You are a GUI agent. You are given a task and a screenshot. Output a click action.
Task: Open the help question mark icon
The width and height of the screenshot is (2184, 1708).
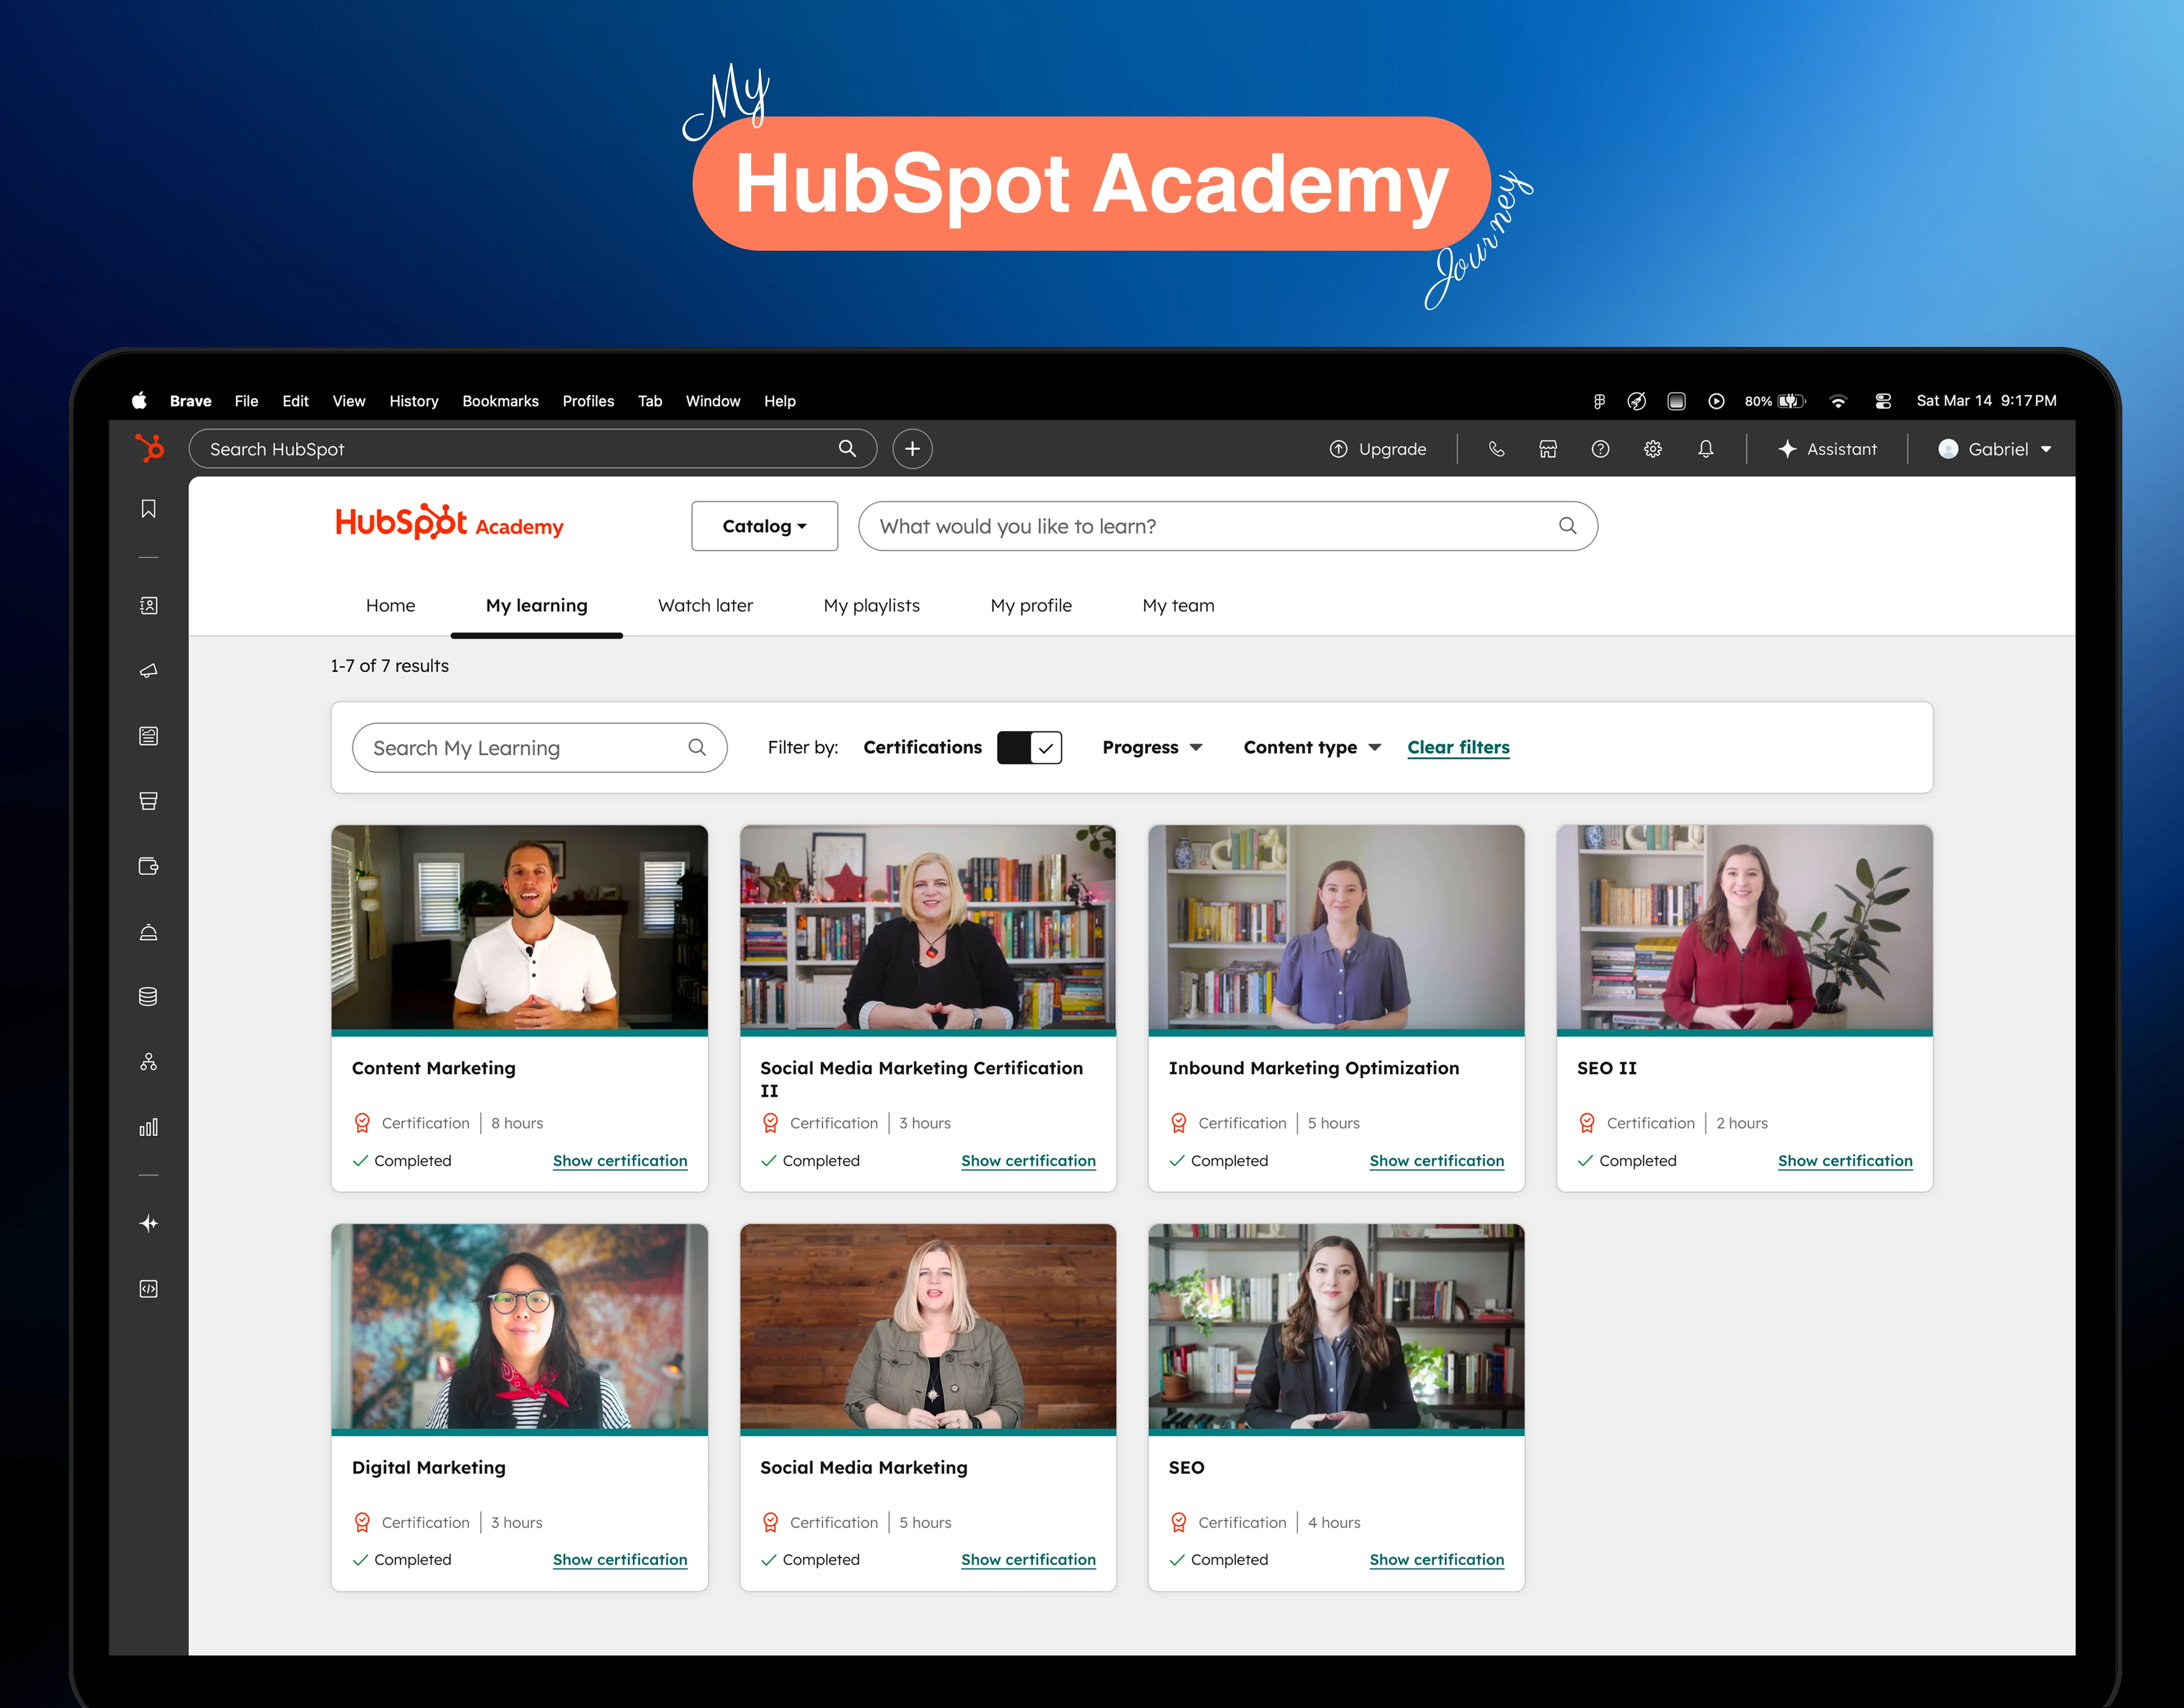click(x=1600, y=449)
